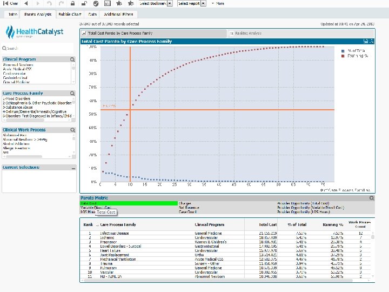Minimize the Current Selections box
The image size is (389, 292).
[73, 168]
